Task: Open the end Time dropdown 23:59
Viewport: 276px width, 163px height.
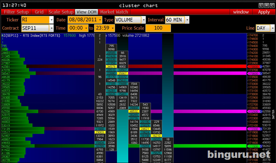Action: point(105,28)
